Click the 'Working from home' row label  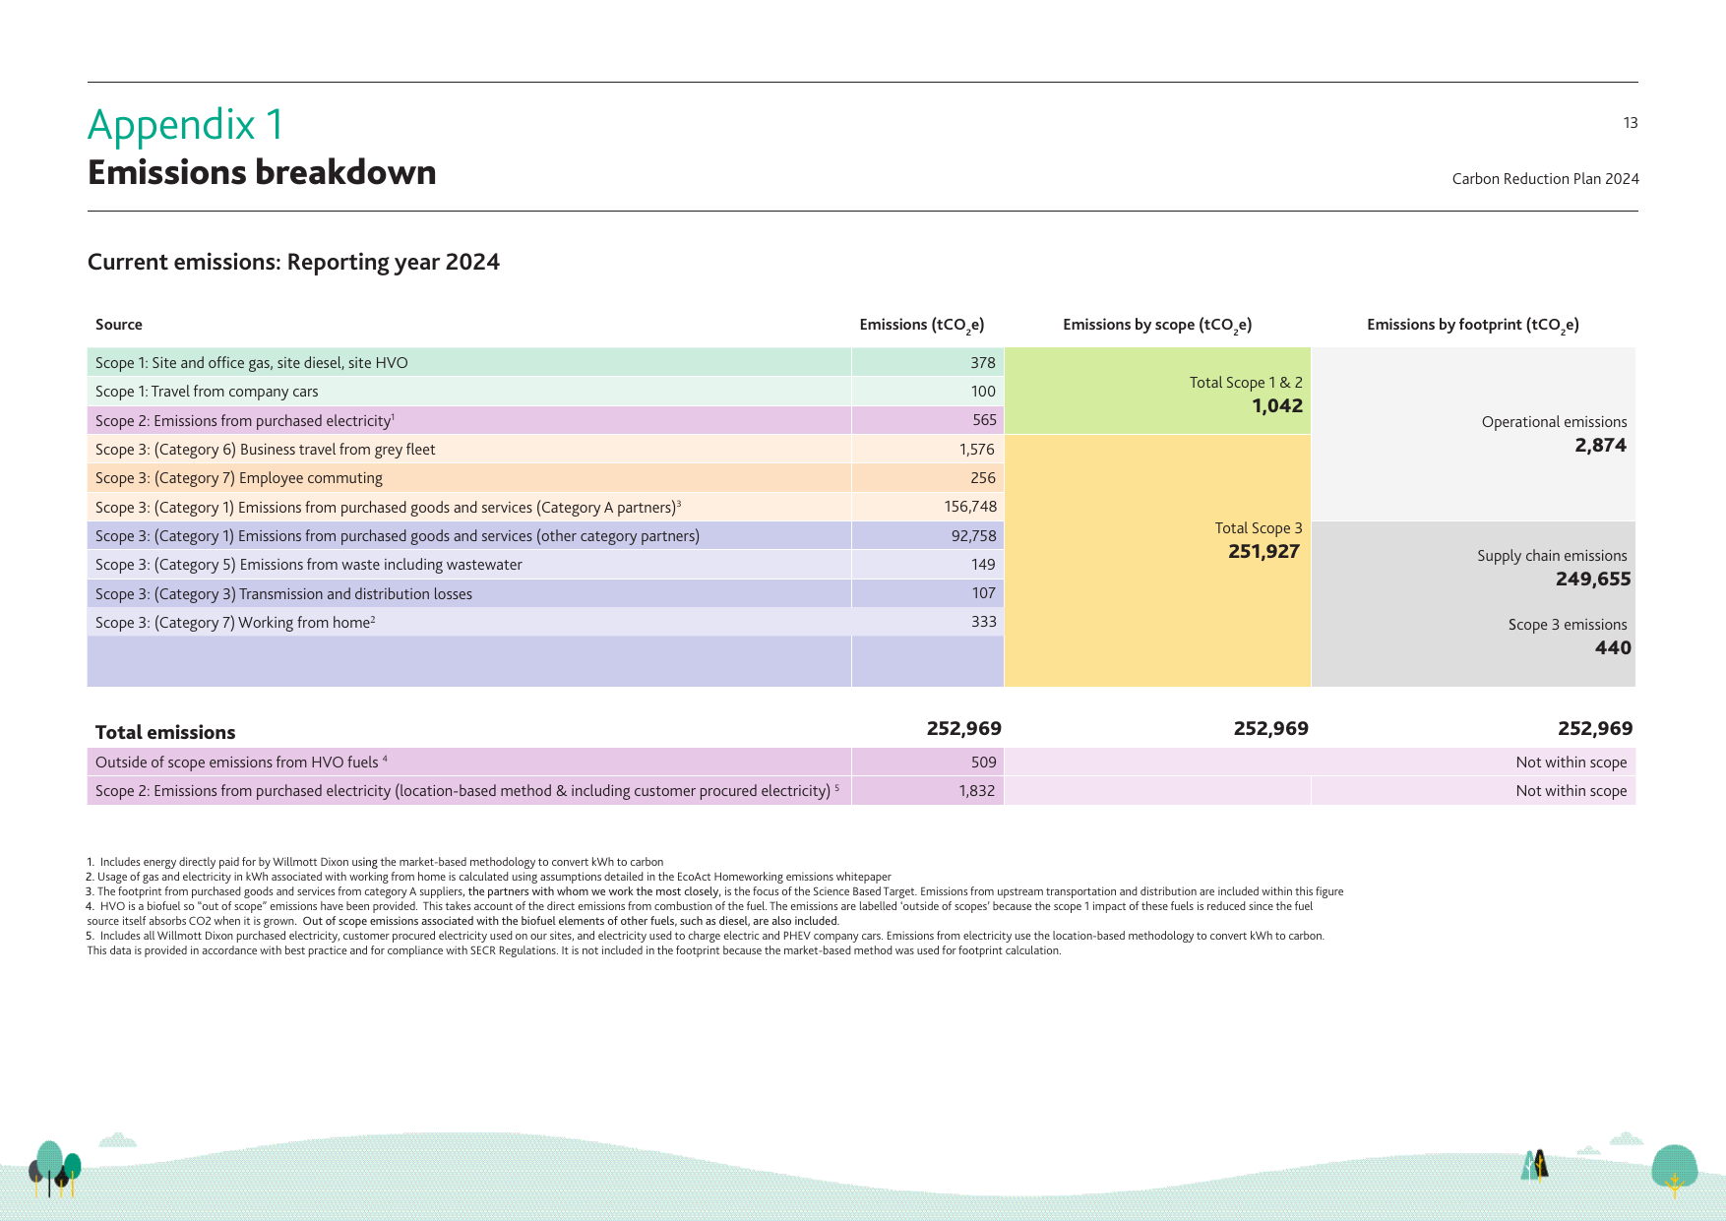(235, 623)
